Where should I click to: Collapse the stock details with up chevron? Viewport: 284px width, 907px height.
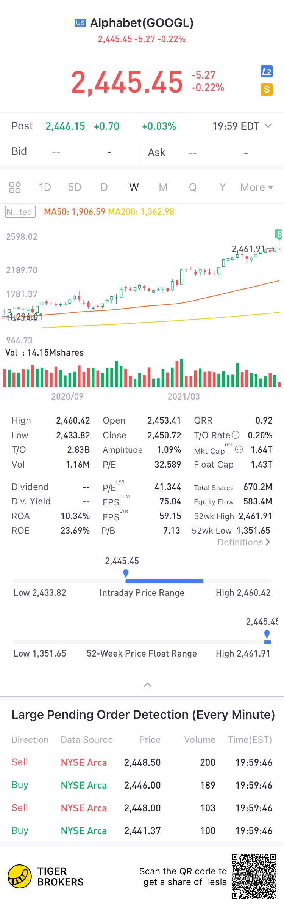click(148, 685)
